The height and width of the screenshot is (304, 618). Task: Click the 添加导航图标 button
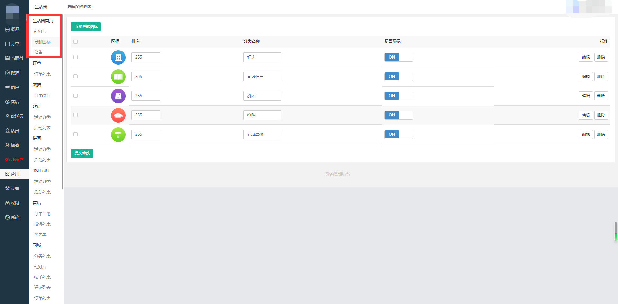pos(86,27)
